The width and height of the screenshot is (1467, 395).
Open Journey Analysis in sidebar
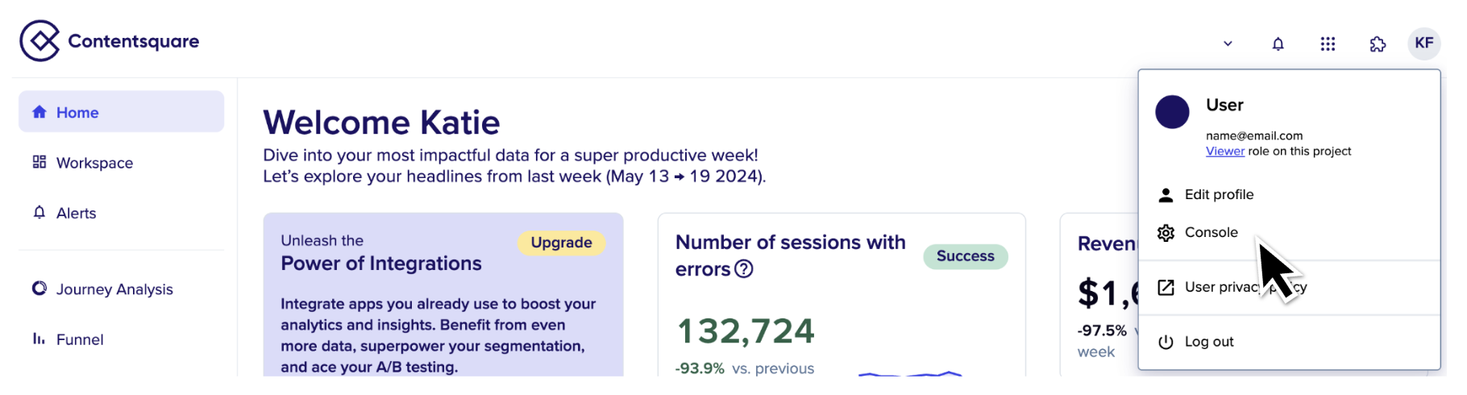tap(121, 289)
